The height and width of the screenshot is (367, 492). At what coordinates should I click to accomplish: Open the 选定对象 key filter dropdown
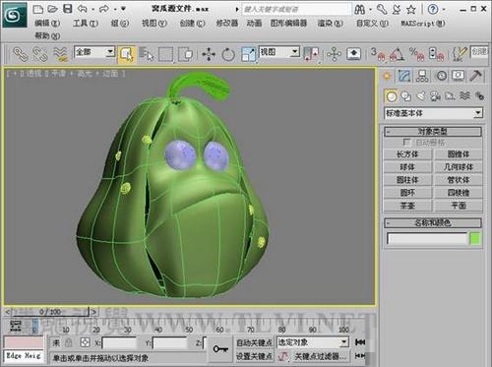click(x=312, y=342)
